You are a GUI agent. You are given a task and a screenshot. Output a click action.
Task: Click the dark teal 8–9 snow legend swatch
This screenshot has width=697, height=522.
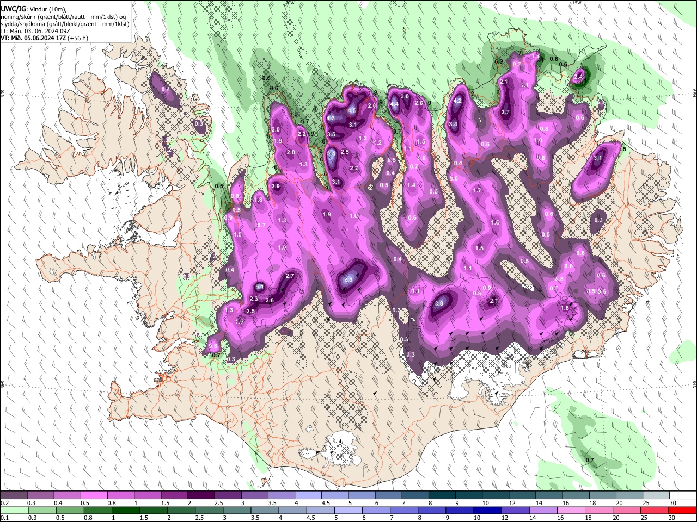coord(441,495)
